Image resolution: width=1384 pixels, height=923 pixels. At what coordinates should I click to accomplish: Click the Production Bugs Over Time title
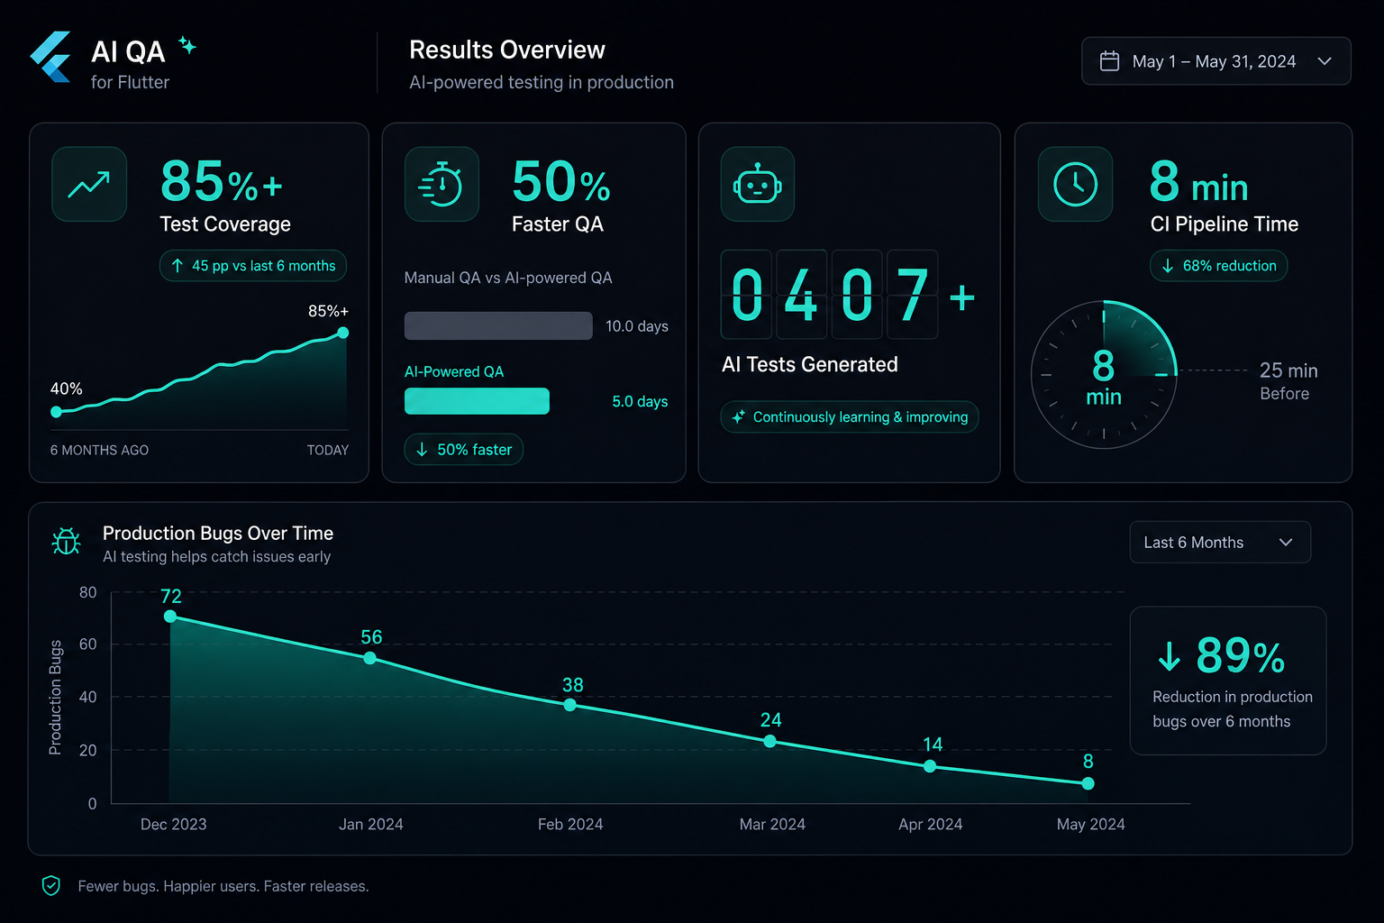[218, 533]
